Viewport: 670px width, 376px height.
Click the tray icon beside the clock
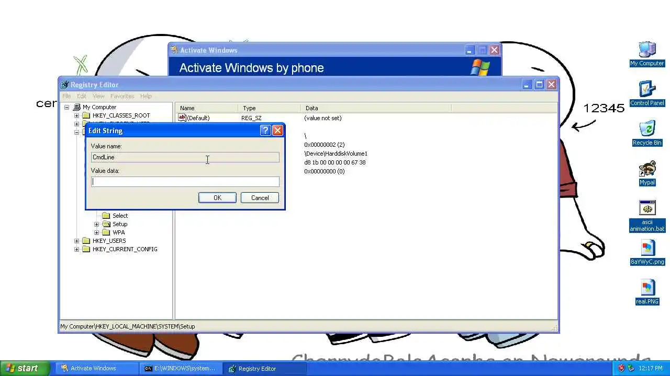(631, 368)
